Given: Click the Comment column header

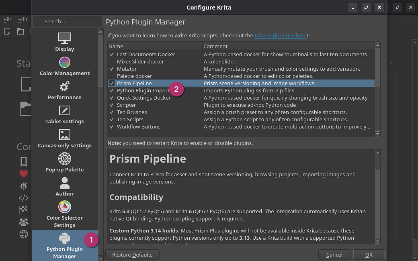Looking at the screenshot, I should [288, 46].
